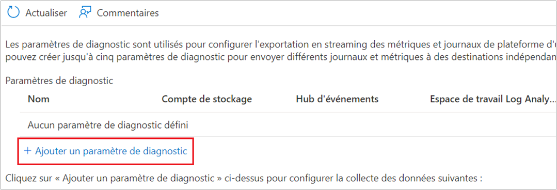Click the line starting with pouvez créer jusqu'à cinq
557x190 pixels.
click(280, 57)
